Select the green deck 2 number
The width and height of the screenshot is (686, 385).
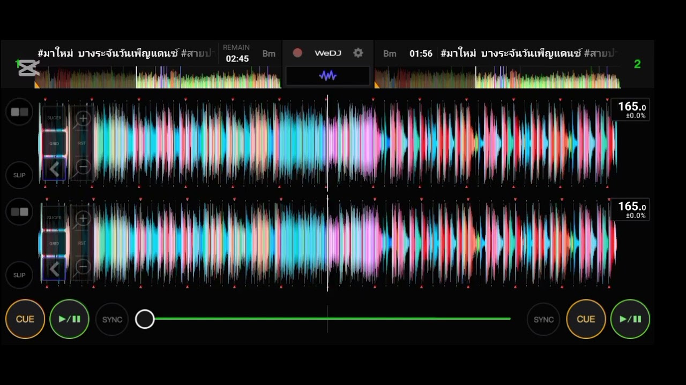pyautogui.click(x=637, y=64)
